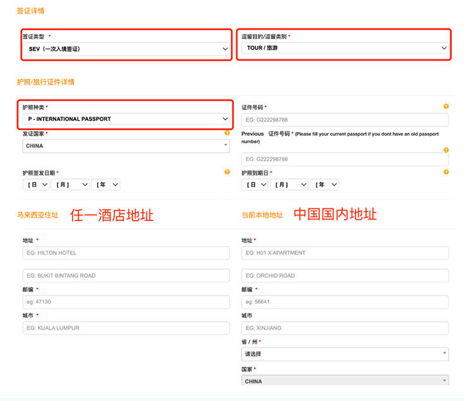Open the 省 / 州 请选择 dropdown

tap(345, 354)
